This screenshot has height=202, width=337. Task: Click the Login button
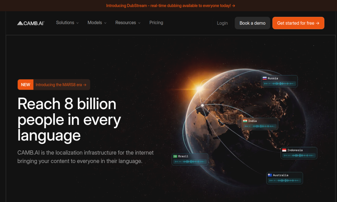point(222,23)
